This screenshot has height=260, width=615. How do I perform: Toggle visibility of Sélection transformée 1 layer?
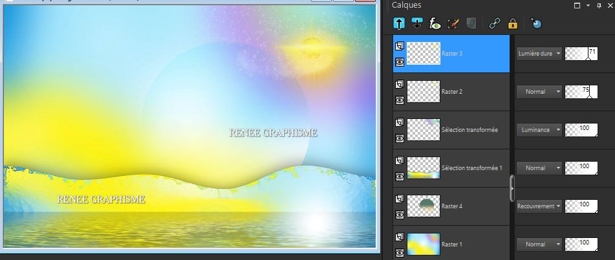pos(399,177)
